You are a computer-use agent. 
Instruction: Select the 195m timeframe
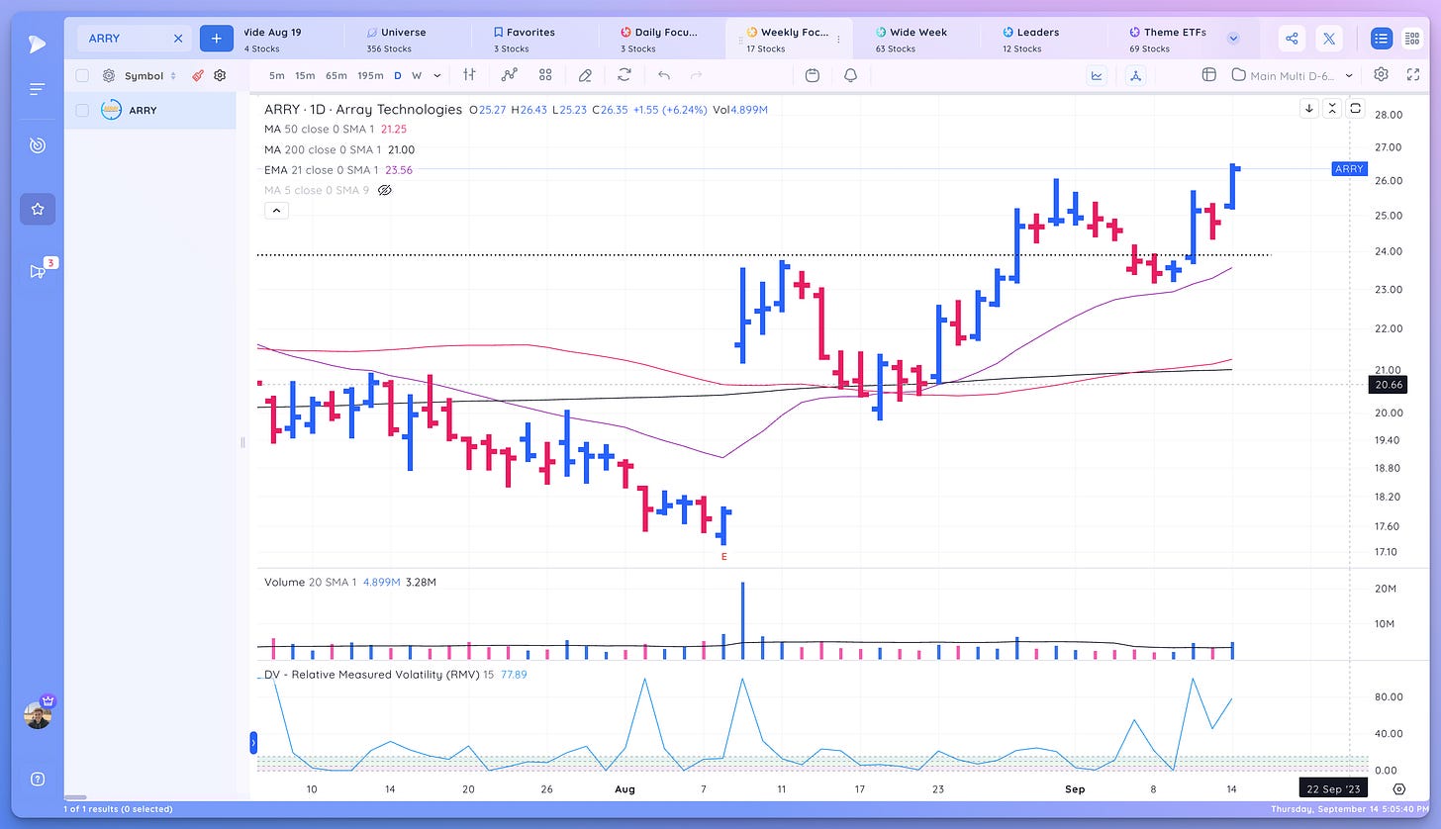pyautogui.click(x=370, y=75)
